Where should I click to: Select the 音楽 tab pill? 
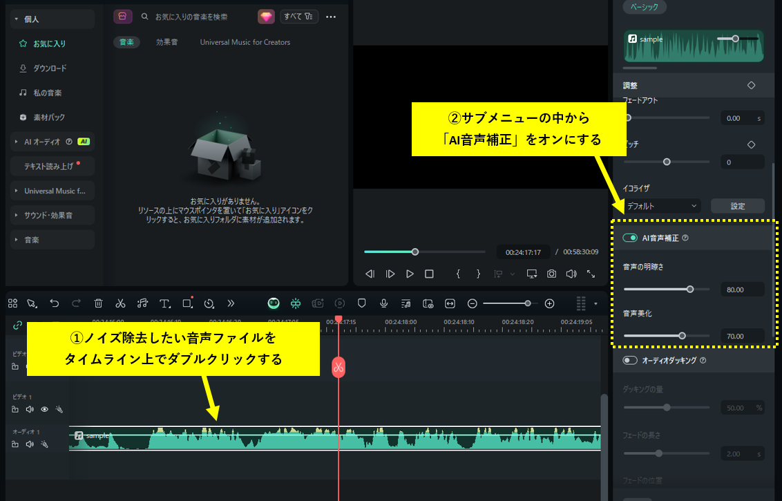[x=126, y=42]
